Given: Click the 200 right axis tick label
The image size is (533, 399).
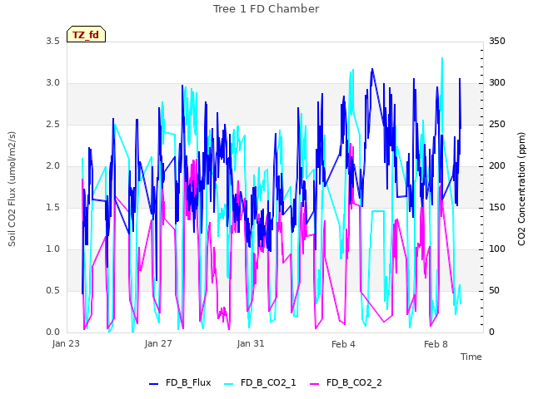Looking at the screenshot, I should [x=497, y=166].
